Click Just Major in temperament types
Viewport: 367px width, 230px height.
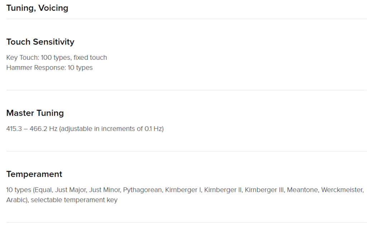tap(71, 190)
